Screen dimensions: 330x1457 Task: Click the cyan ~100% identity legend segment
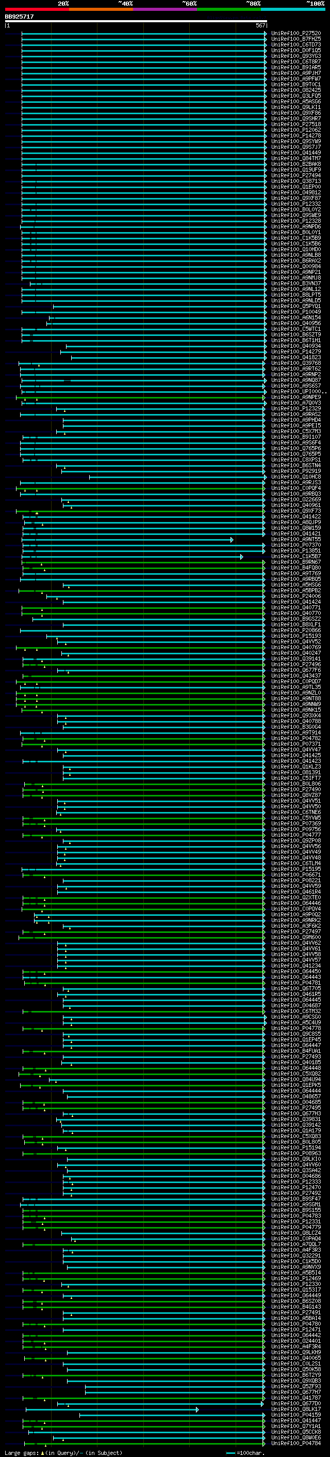click(293, 9)
